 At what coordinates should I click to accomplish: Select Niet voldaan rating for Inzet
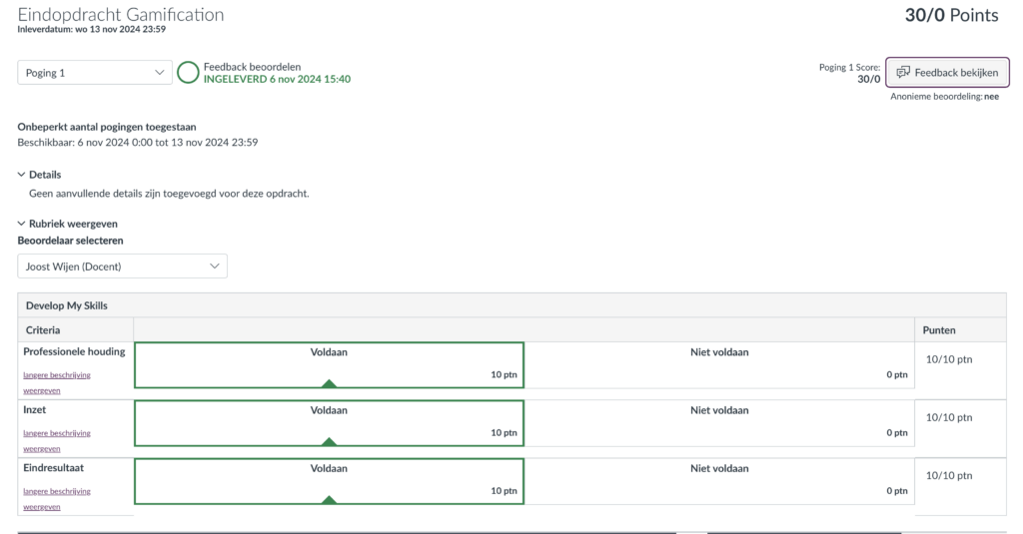(x=719, y=423)
